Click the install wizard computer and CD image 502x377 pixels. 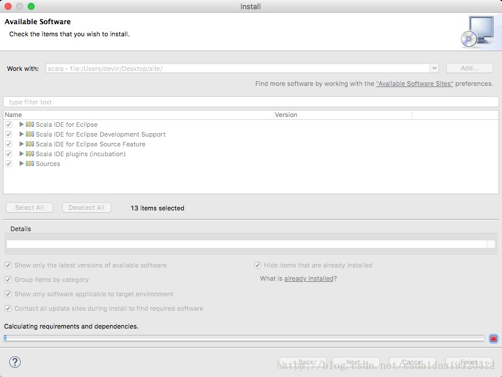(478, 31)
